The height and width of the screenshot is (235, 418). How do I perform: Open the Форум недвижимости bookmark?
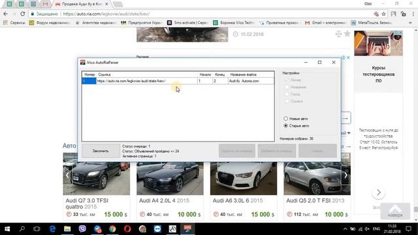click(50, 23)
